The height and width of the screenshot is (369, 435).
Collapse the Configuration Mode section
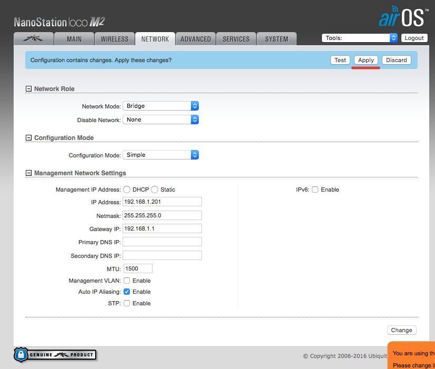(29, 138)
